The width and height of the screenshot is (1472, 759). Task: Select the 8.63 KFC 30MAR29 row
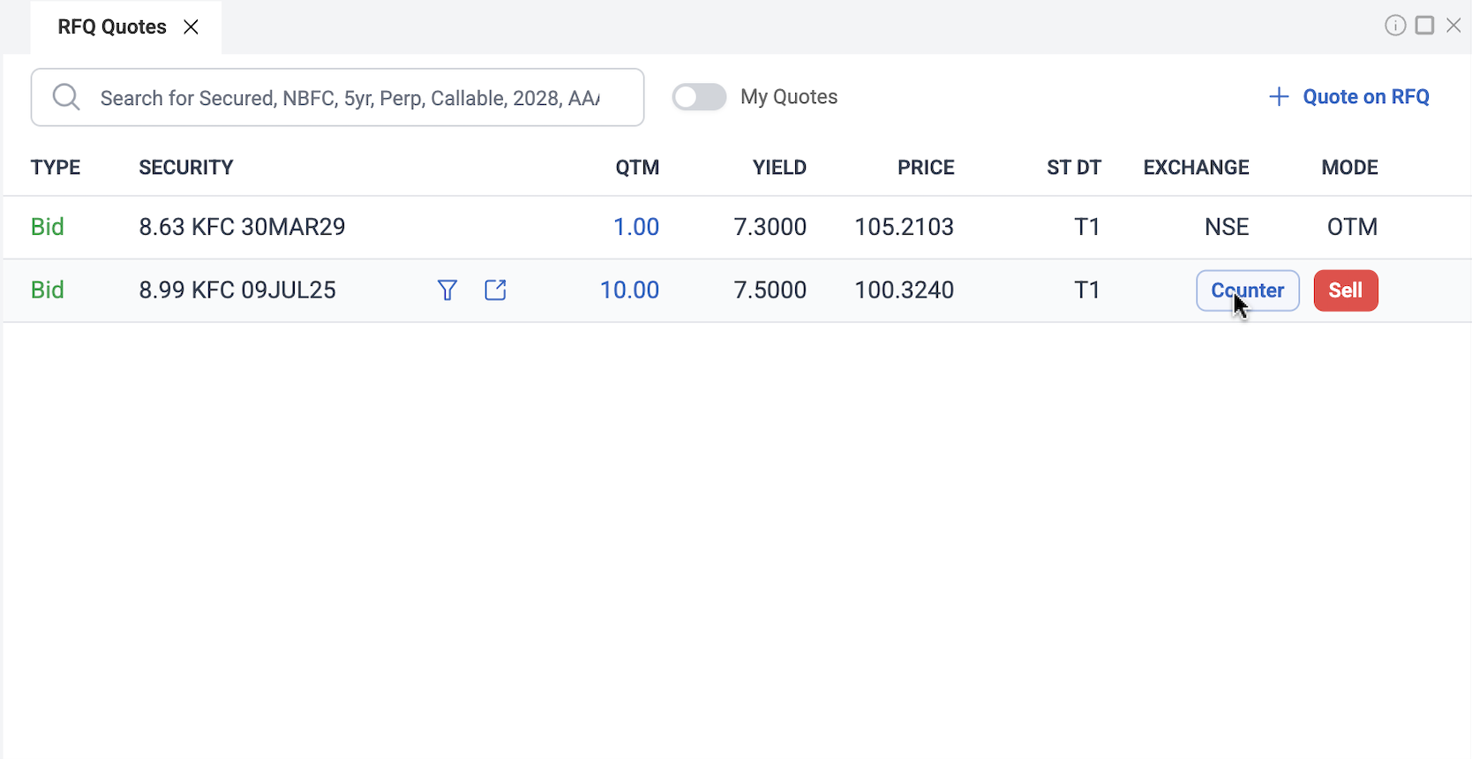coord(242,227)
